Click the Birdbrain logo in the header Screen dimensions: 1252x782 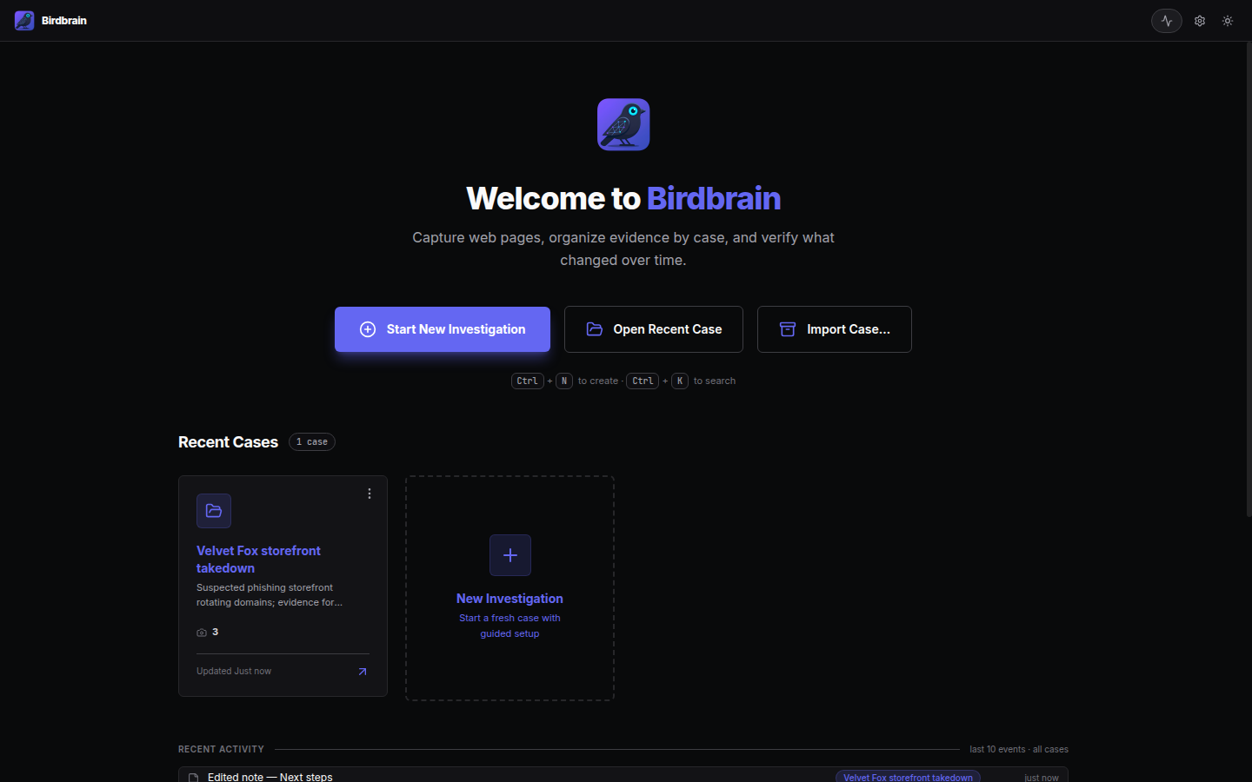pos(24,20)
